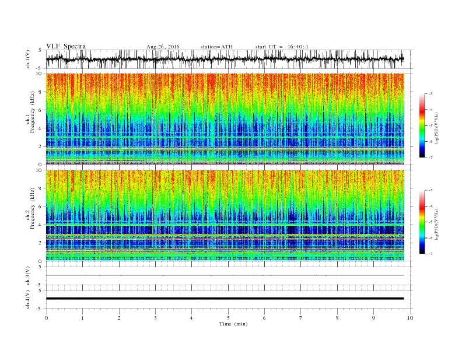Click the "ch.1(V)" waveform axis label

28,59
